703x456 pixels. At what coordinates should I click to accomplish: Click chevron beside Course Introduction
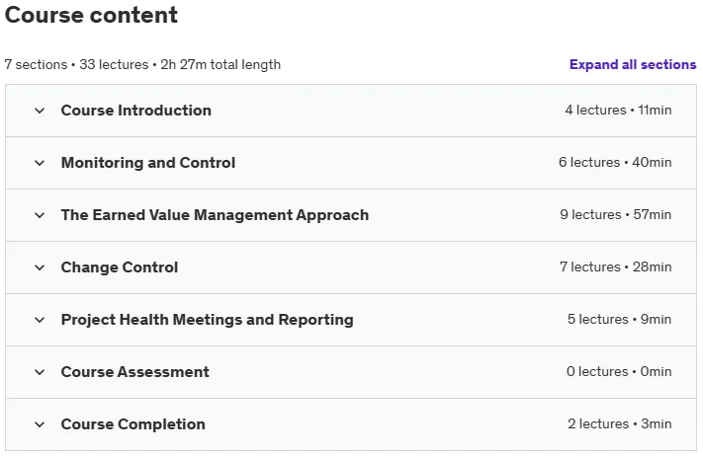(40, 111)
